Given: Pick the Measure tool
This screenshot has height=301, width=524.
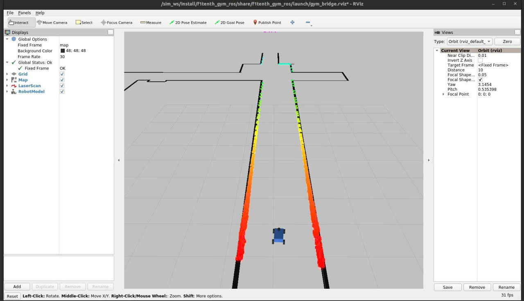Looking at the screenshot, I should point(151,22).
